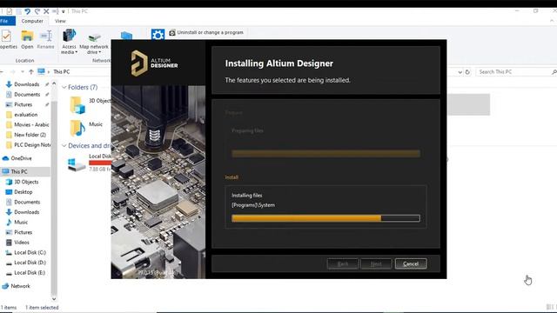Select This PC in navigation pane

click(19, 171)
